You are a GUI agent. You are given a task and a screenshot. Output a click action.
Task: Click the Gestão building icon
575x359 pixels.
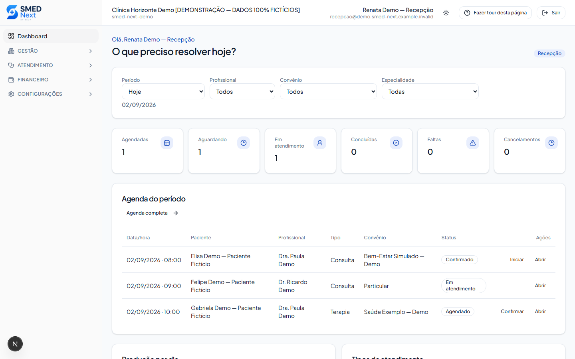[11, 51]
